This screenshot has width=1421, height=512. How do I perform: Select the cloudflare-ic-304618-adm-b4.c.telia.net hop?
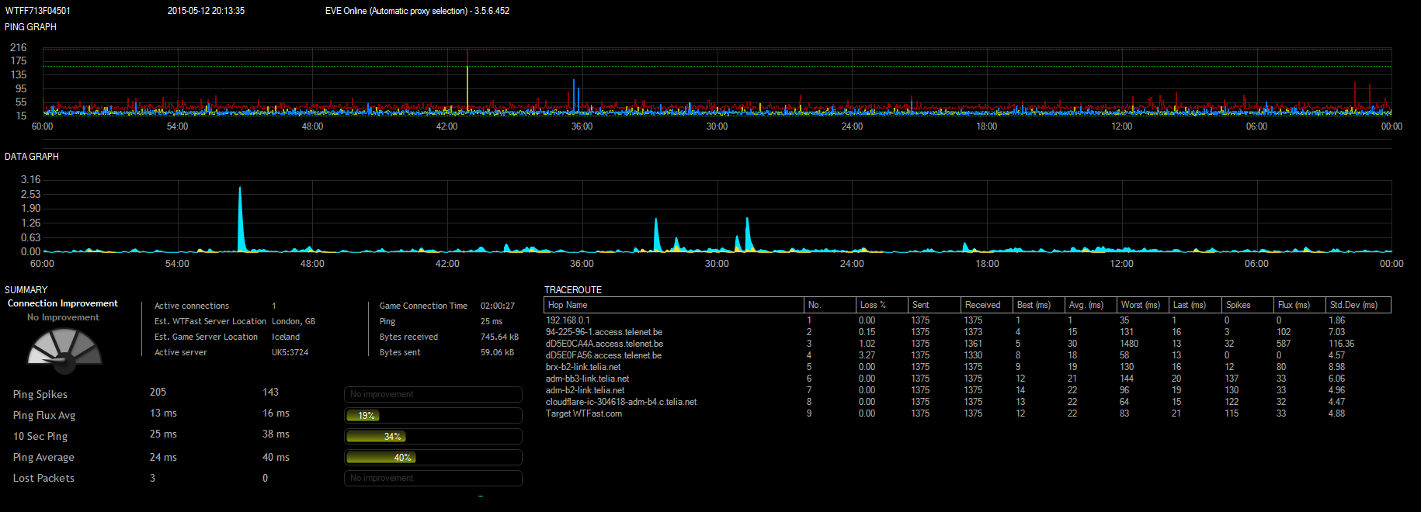click(x=621, y=402)
